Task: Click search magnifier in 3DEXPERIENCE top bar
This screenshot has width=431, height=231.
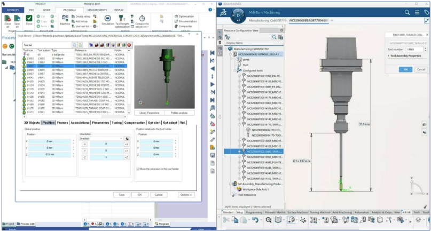Action: pyautogui.click(x=407, y=12)
